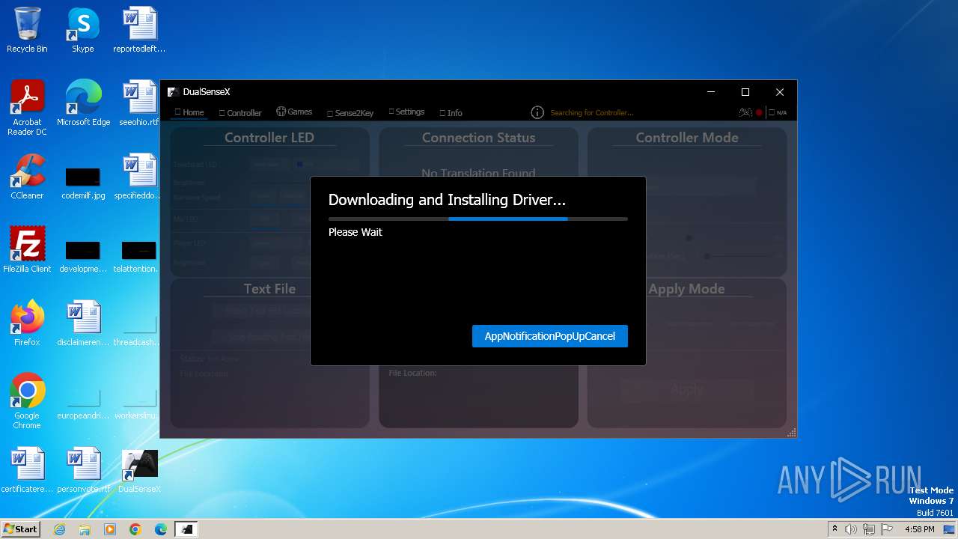
Task: Click the info circle status icon
Action: pyautogui.click(x=537, y=112)
